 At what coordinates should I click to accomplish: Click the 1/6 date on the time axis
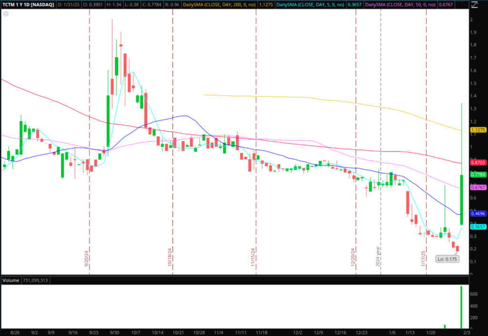click(x=392, y=333)
